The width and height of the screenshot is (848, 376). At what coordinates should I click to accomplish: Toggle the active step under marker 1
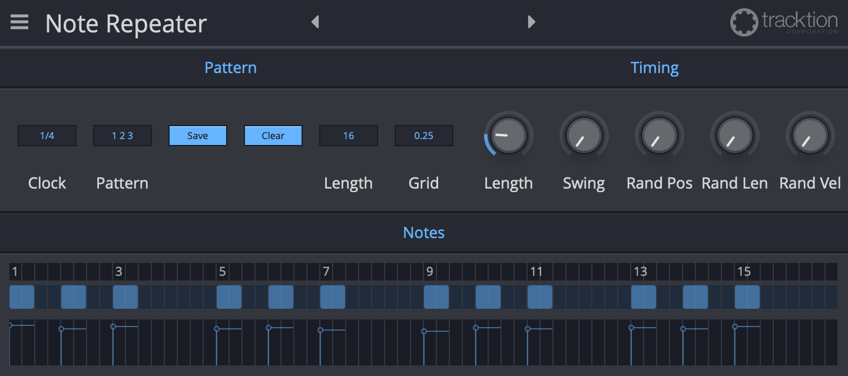[21, 297]
